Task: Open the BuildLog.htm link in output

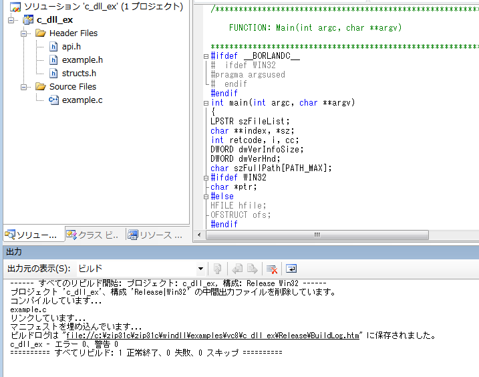Action: click(x=212, y=336)
